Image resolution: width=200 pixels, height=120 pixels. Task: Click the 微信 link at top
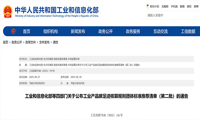189,6
